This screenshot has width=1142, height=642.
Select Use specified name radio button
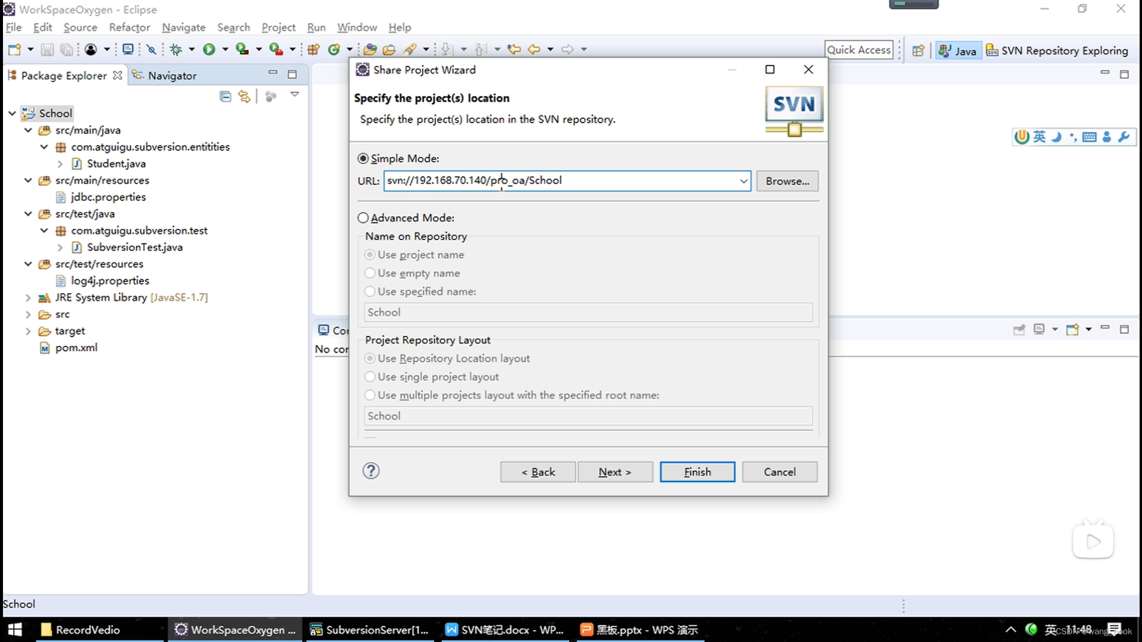pos(370,292)
